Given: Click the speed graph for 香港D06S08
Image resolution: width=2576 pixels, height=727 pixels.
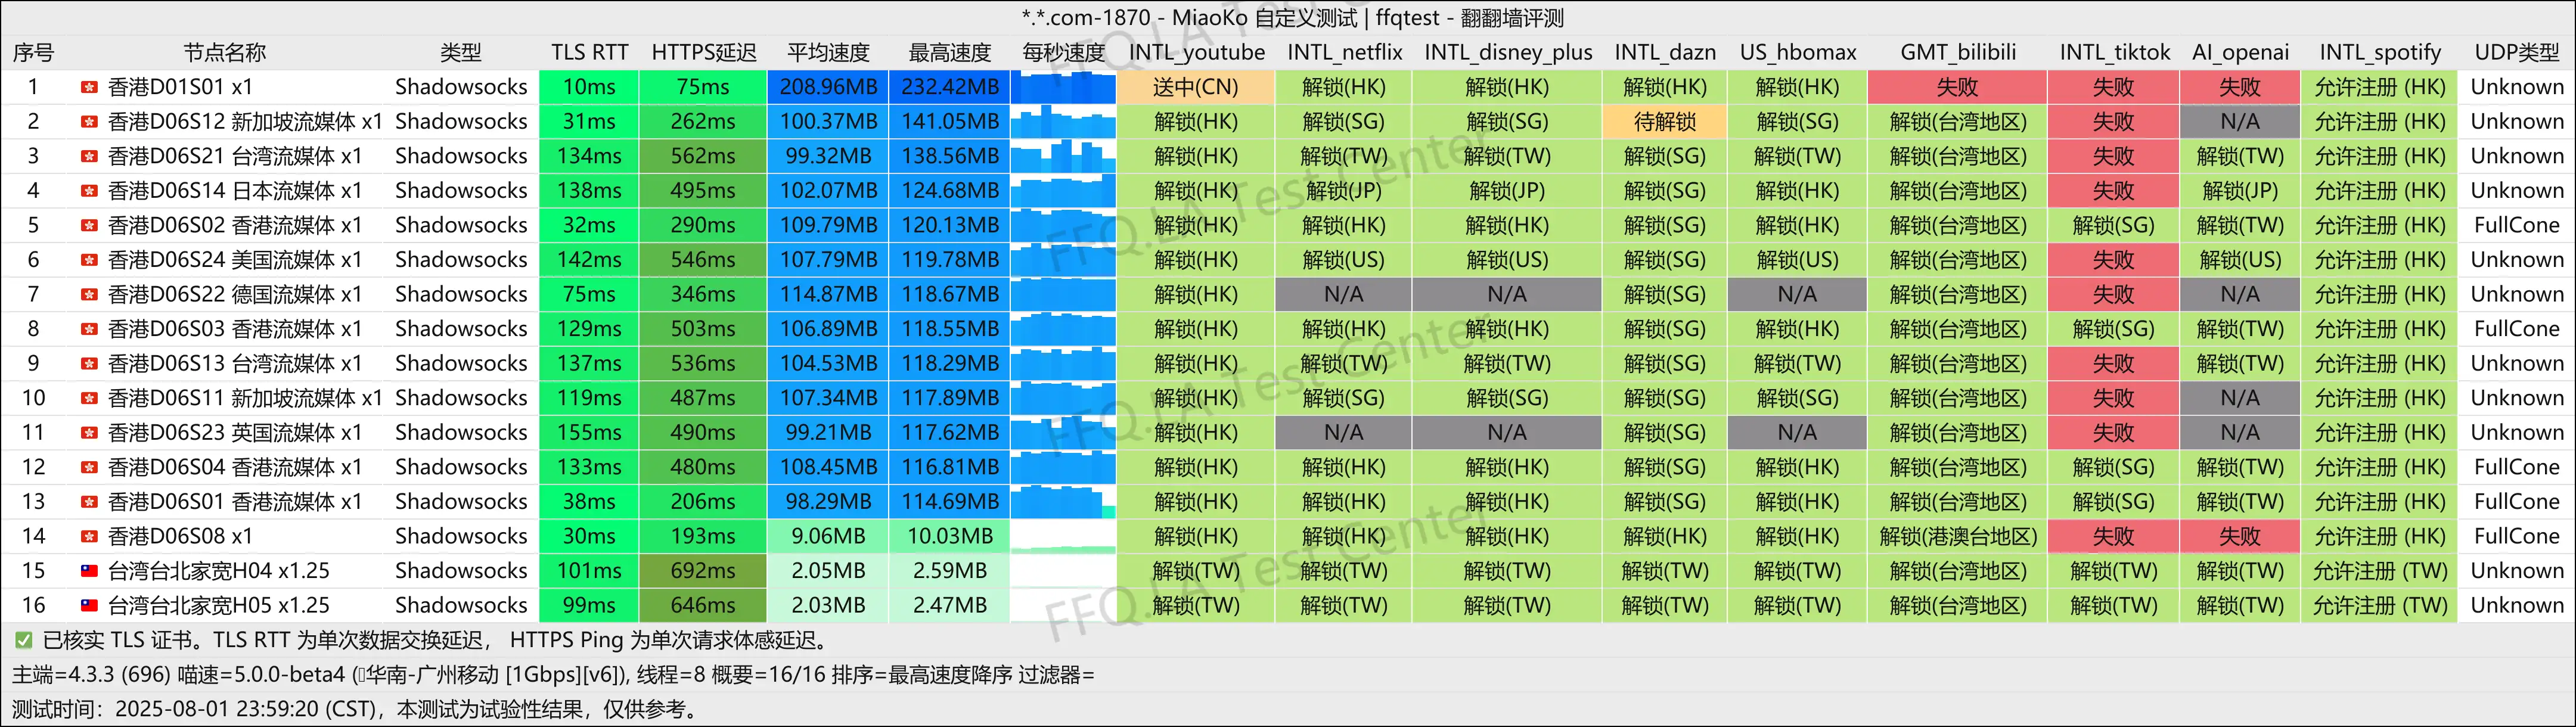Looking at the screenshot, I should point(1063,537).
